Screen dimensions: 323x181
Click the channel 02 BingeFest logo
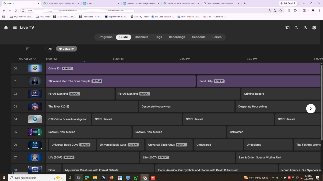pyautogui.click(x=35, y=94)
